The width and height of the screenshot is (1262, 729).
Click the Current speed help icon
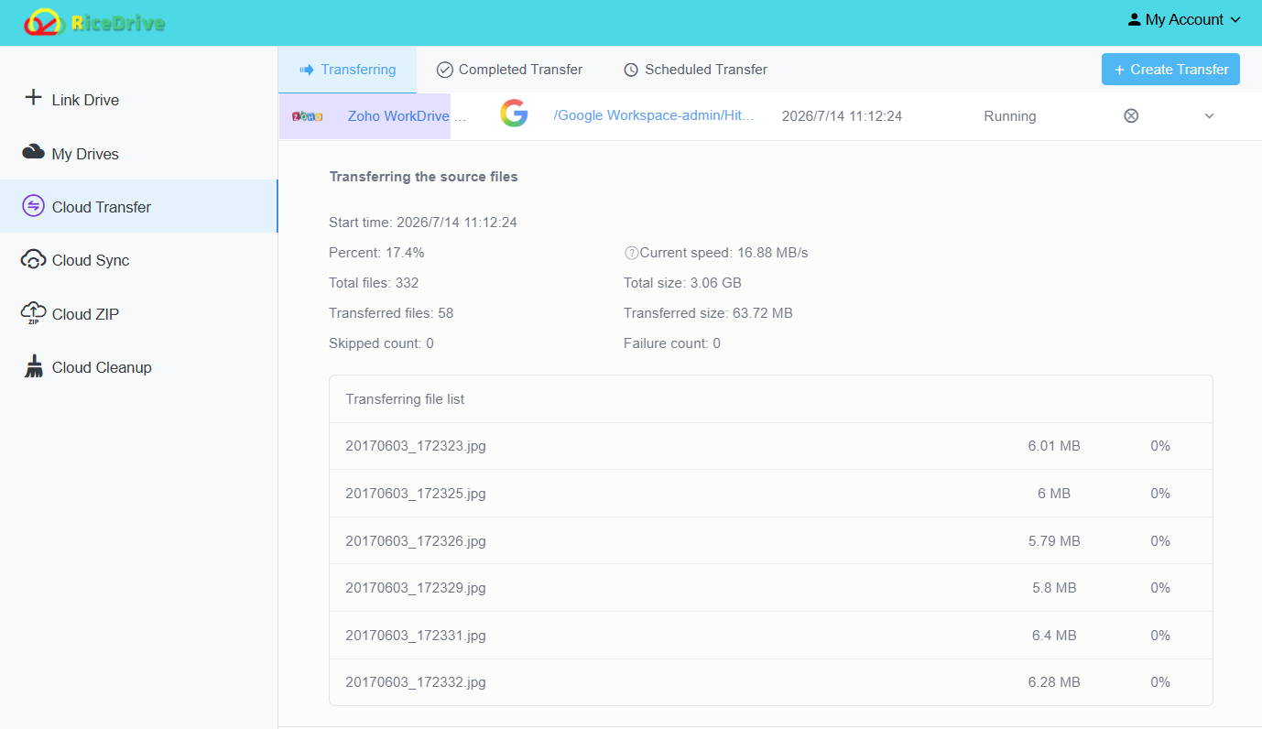pos(631,253)
